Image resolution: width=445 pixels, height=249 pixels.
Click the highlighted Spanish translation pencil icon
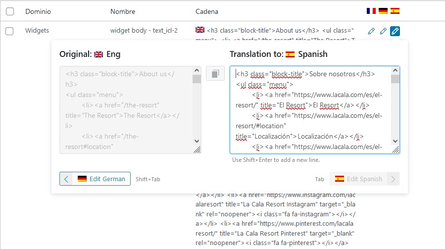click(395, 31)
